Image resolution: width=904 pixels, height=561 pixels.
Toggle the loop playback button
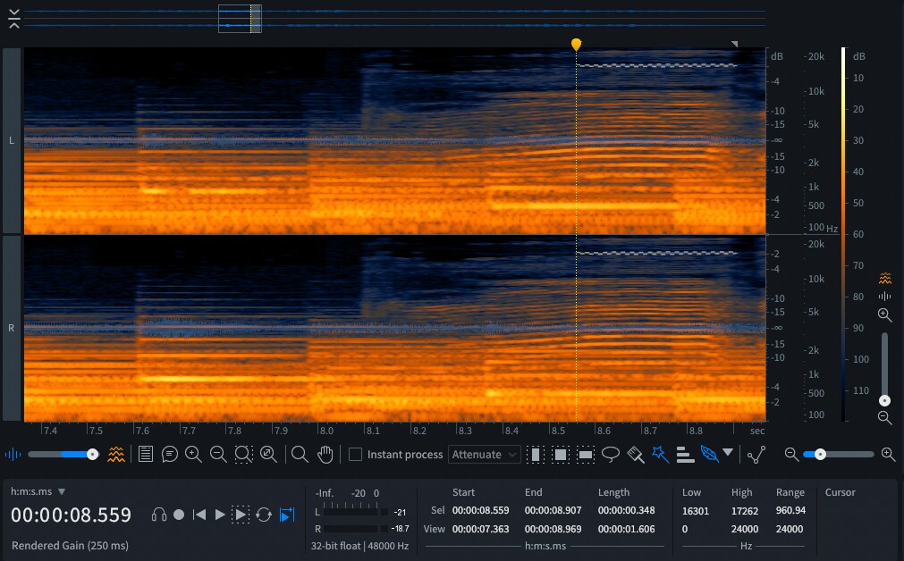point(264,515)
